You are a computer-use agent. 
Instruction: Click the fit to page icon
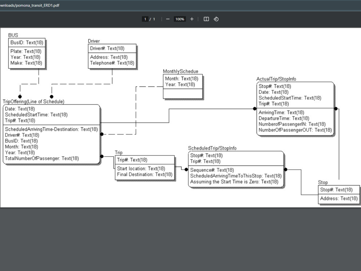pyautogui.click(x=206, y=19)
